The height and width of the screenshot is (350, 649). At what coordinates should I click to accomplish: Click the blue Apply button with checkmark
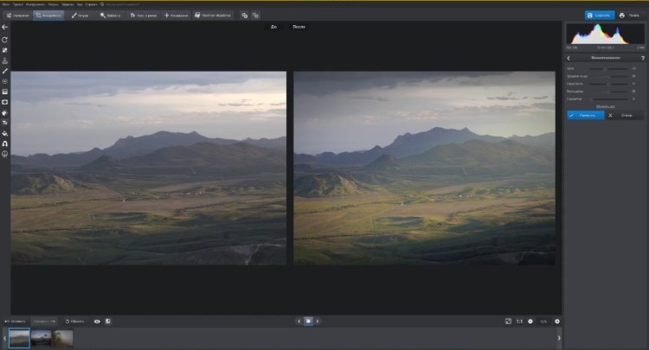[x=585, y=114]
